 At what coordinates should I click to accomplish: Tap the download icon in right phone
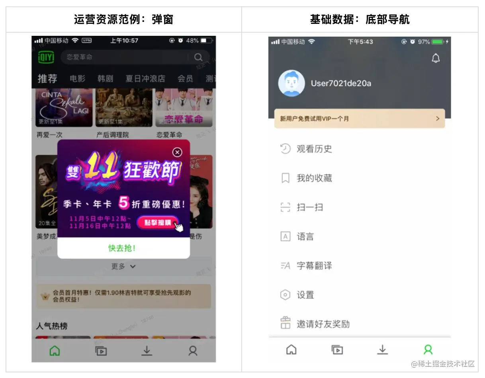(x=382, y=350)
